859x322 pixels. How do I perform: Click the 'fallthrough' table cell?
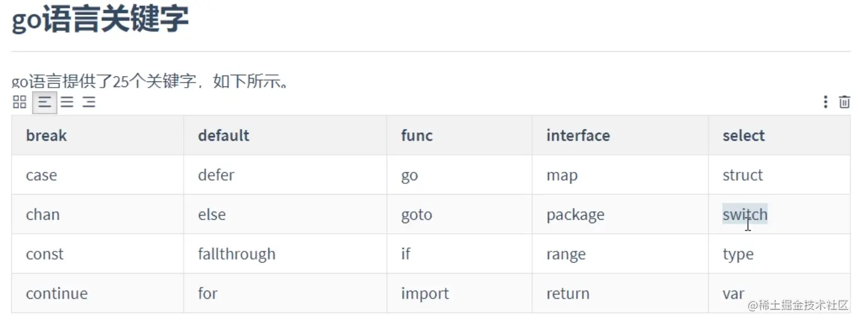click(x=237, y=255)
